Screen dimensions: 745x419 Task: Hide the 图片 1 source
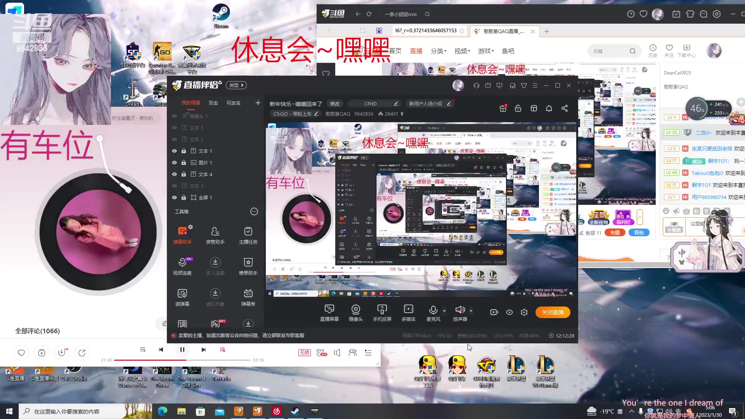(x=174, y=163)
